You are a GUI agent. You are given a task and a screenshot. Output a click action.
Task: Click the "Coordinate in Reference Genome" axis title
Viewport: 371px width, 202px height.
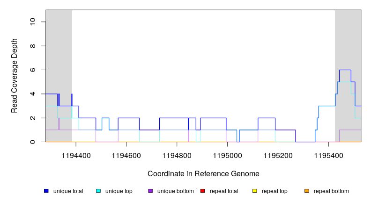tap(203, 173)
